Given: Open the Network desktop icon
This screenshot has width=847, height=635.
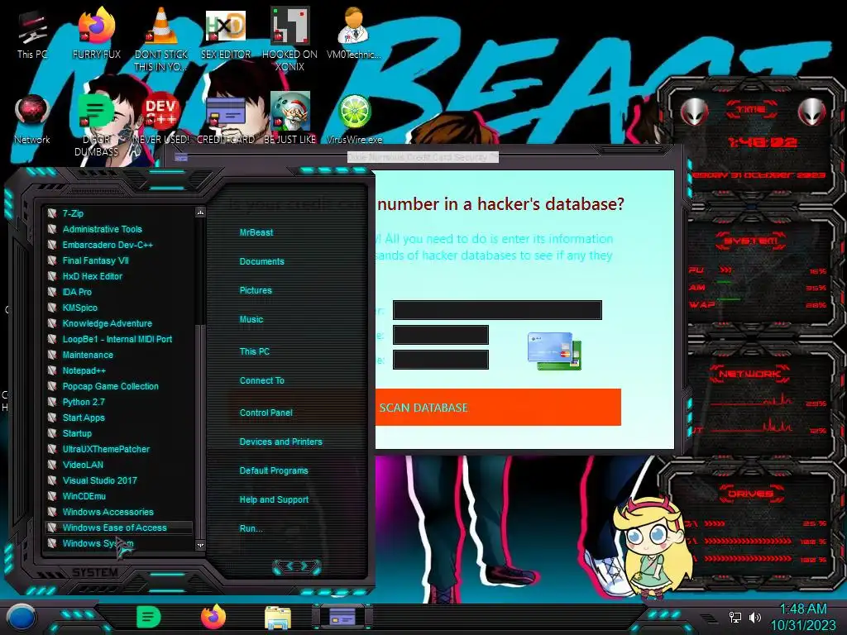Looking at the screenshot, I should (32, 119).
